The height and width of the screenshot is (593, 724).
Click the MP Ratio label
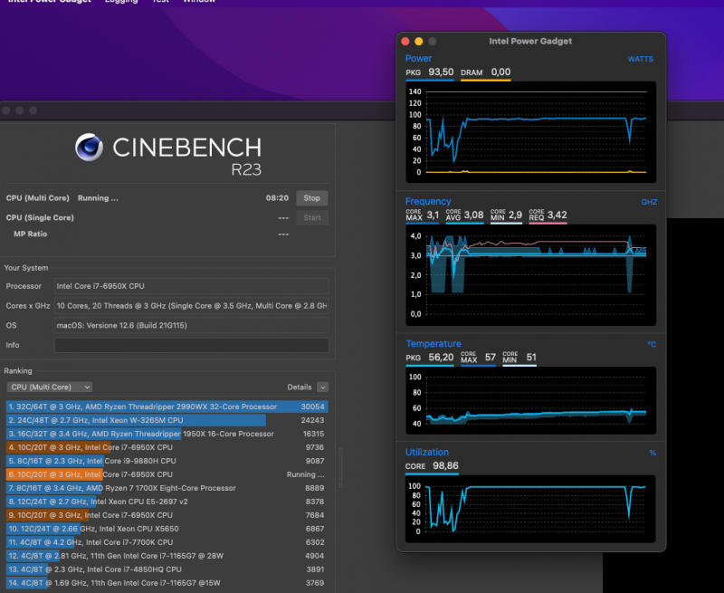point(31,234)
